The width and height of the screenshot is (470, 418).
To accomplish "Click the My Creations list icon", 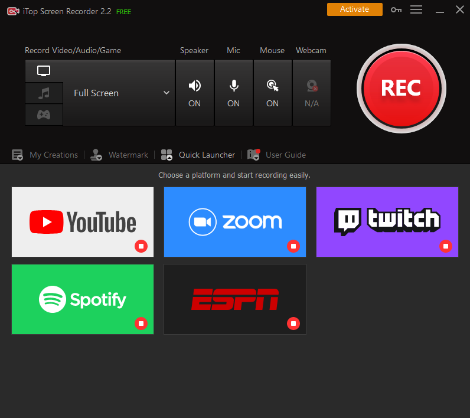I will (17, 155).
